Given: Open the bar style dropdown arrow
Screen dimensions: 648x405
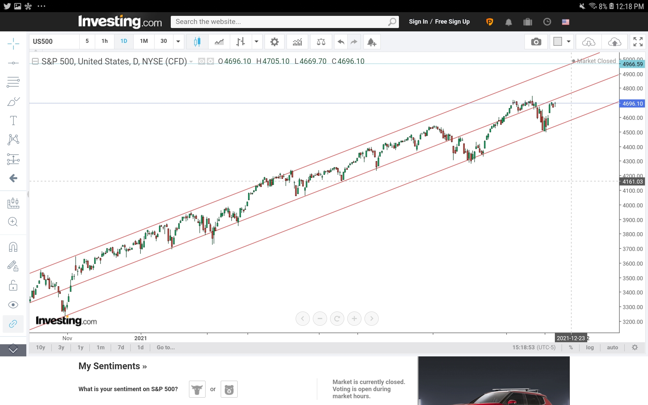Looking at the screenshot, I should [256, 42].
